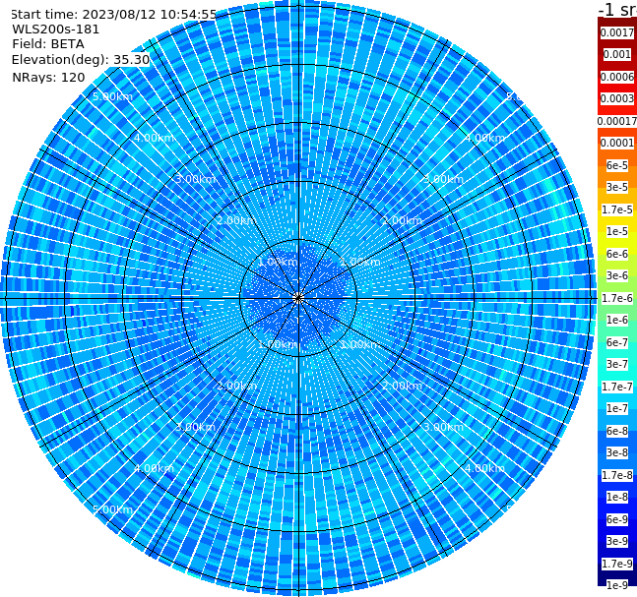Viewport: 637px width, 597px height.
Task: Click the 5.00km range label in upper-left quadrant
Action: pyautogui.click(x=112, y=96)
